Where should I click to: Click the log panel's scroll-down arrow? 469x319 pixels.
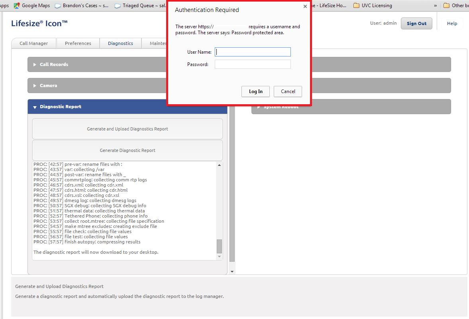point(219,257)
